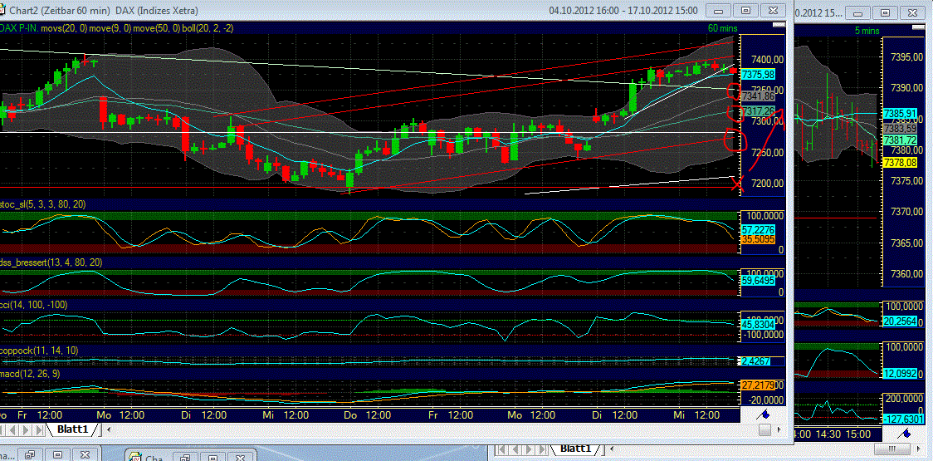Click left arrow of Chart2 horizontal scrollbar
This screenshot has height=461, width=933.
tap(108, 430)
